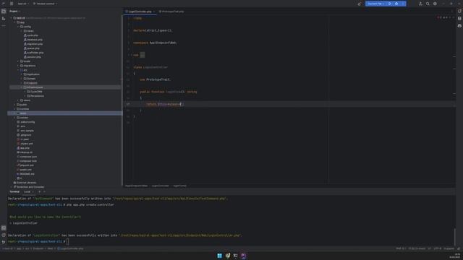Image resolution: width=463 pixels, height=260 pixels.
Task: Open IDE settings gear
Action: pyautogui.click(x=435, y=4)
